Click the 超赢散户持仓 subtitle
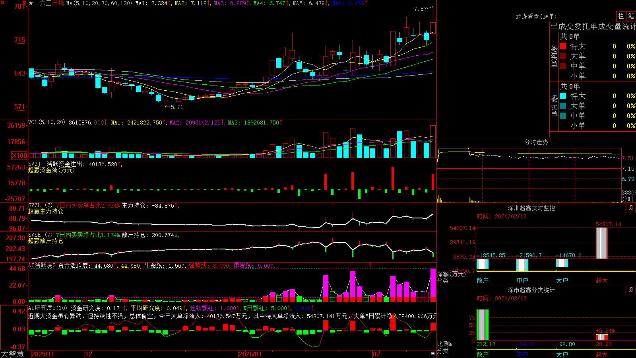The image size is (636, 358). (x=46, y=241)
